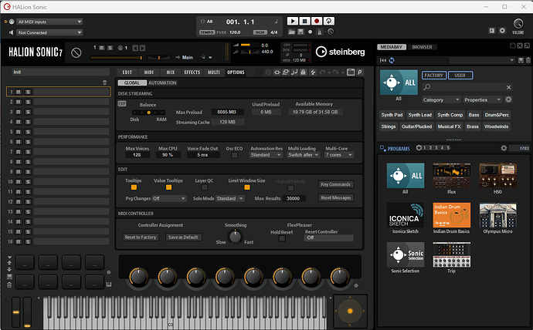Open the Category filter dropdown
This screenshot has height=330, width=533.
coord(441,99)
